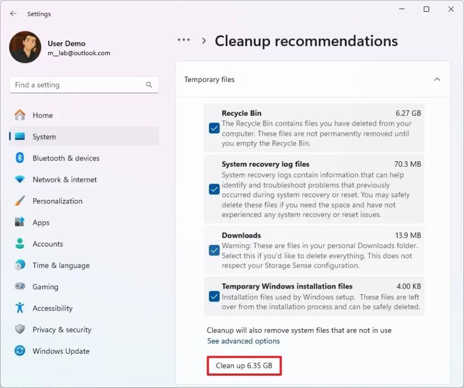Click the 6.27 GB size value
The image size is (464, 388).
tap(408, 113)
